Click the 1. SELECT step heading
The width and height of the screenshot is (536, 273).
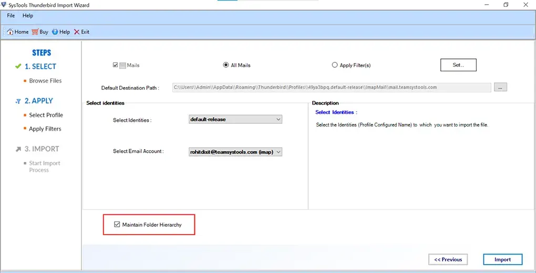pos(40,66)
